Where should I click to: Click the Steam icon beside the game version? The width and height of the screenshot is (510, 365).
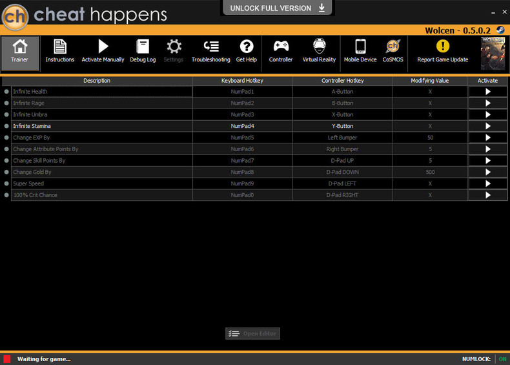click(x=500, y=30)
